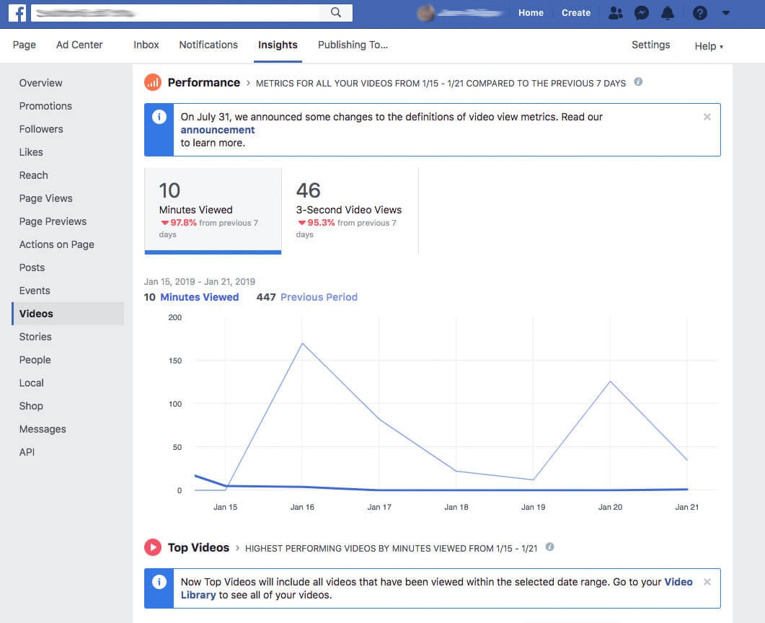The width and height of the screenshot is (765, 623).
Task: Dismiss the Top Videos notice banner
Action: [x=707, y=581]
